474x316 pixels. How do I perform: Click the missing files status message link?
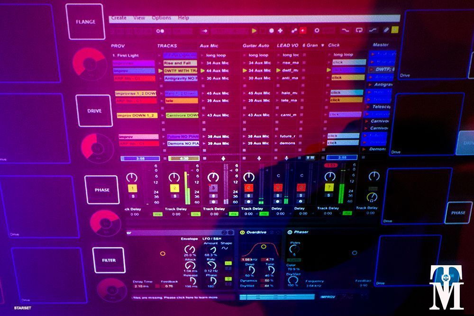(x=175, y=298)
